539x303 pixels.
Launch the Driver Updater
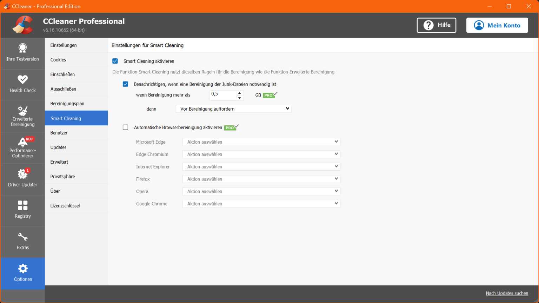click(22, 179)
